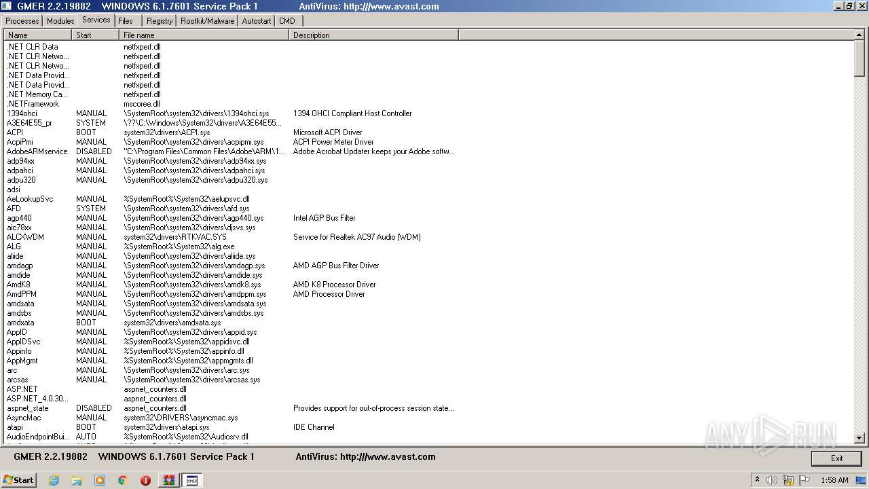Select the atapi service row
This screenshot has height=489, width=869.
(231, 427)
